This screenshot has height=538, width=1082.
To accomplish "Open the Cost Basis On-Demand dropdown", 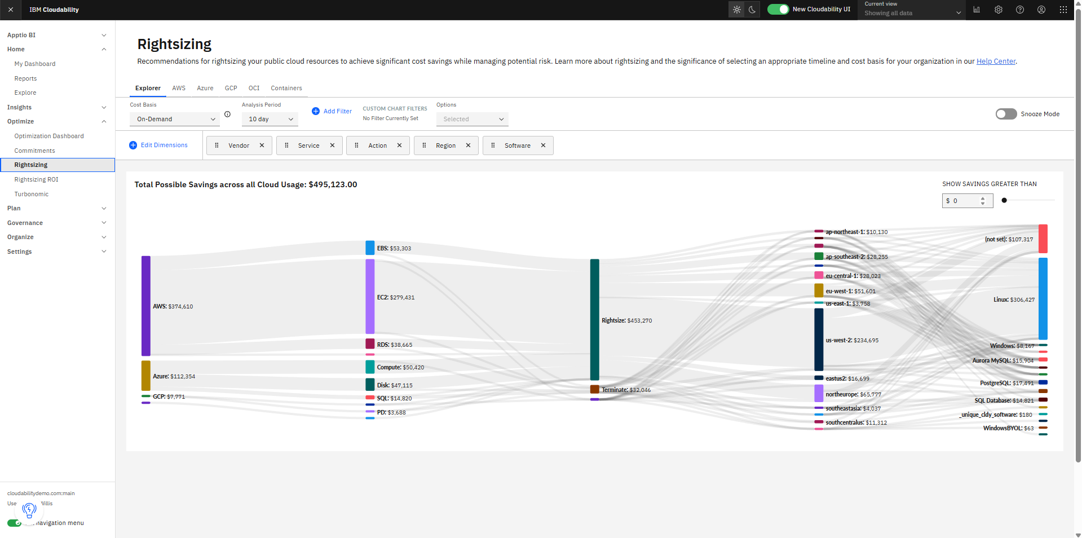I will pos(175,119).
